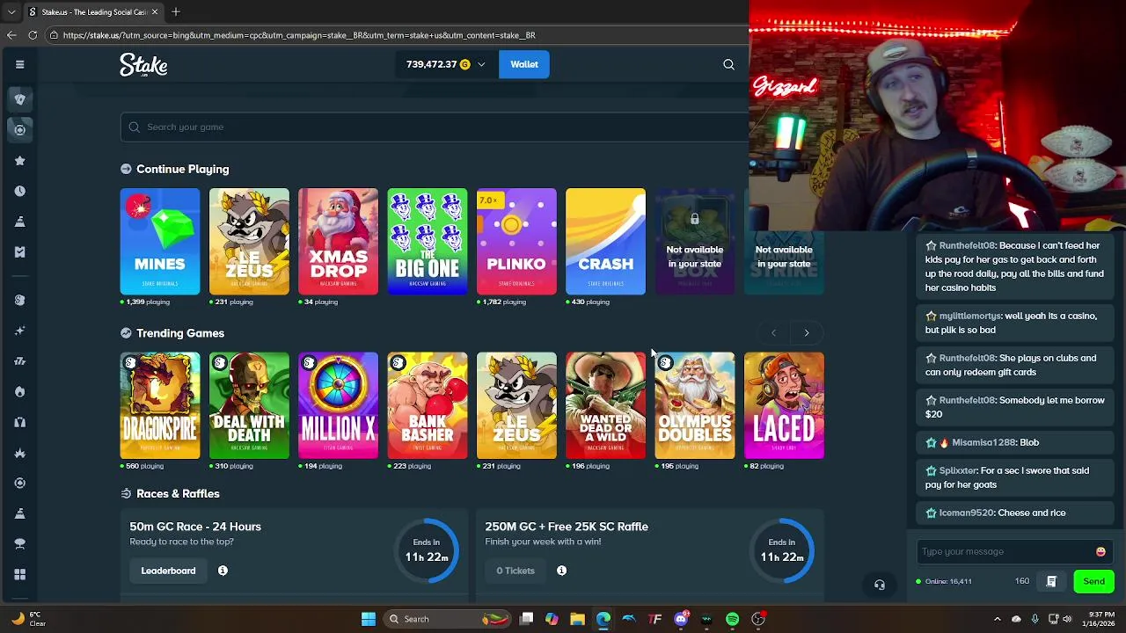Open the Mines game thumbnail
This screenshot has width=1126, height=633.
pyautogui.click(x=160, y=241)
